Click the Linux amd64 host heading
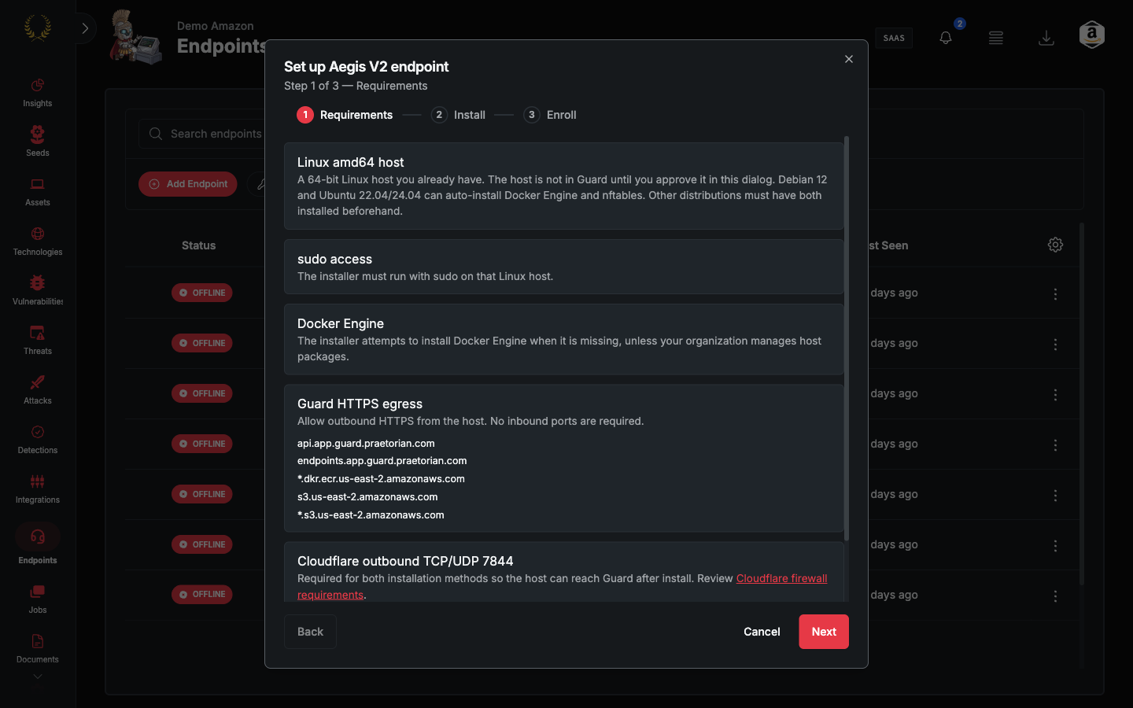The width and height of the screenshot is (1133, 708). [x=350, y=162]
